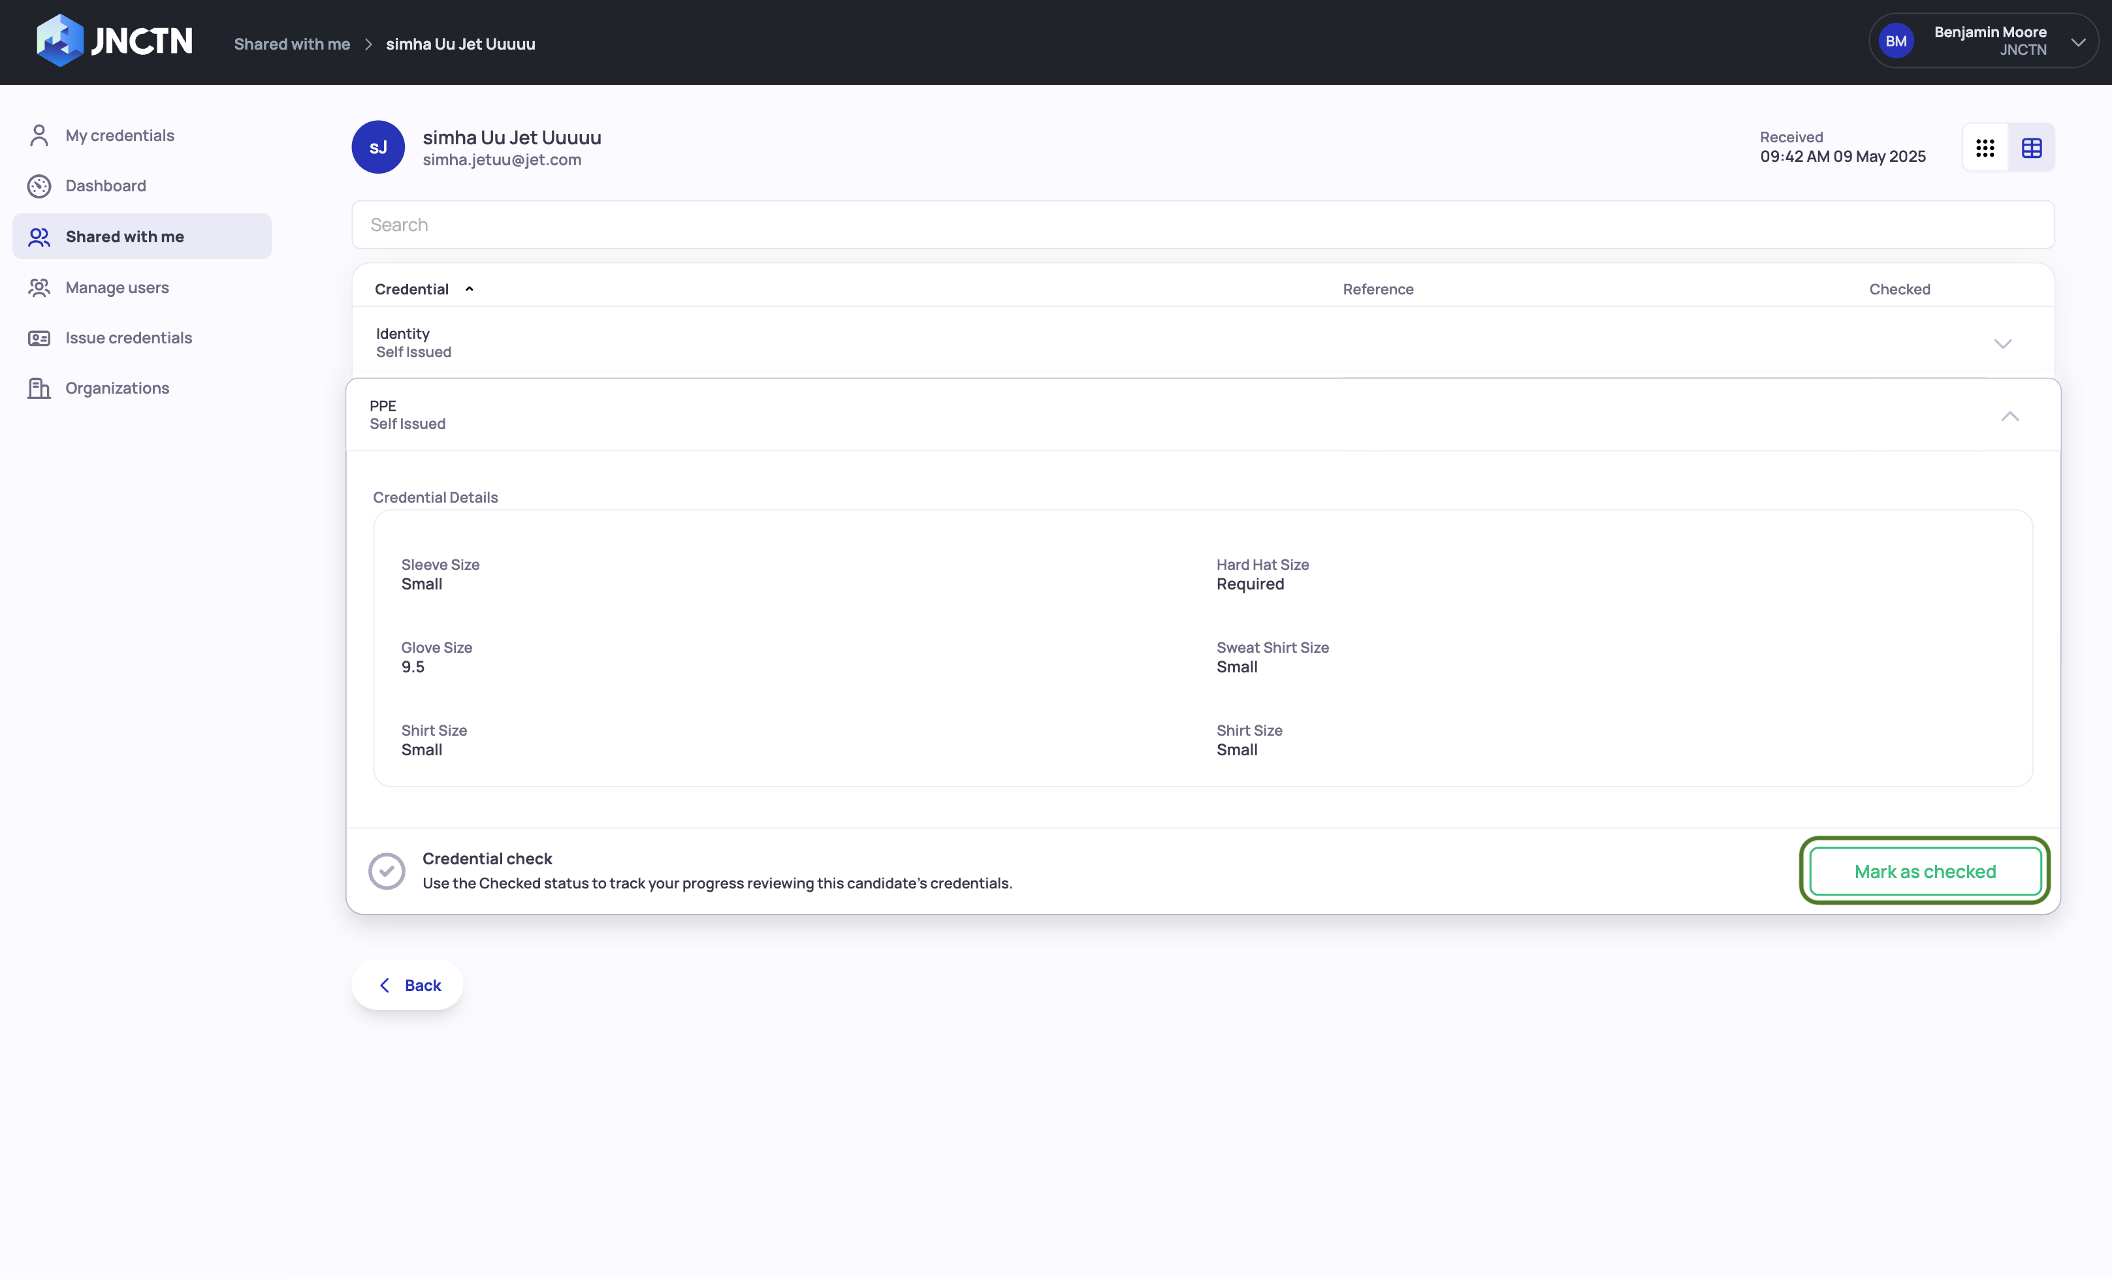Switch to grid view icon

click(x=1984, y=148)
